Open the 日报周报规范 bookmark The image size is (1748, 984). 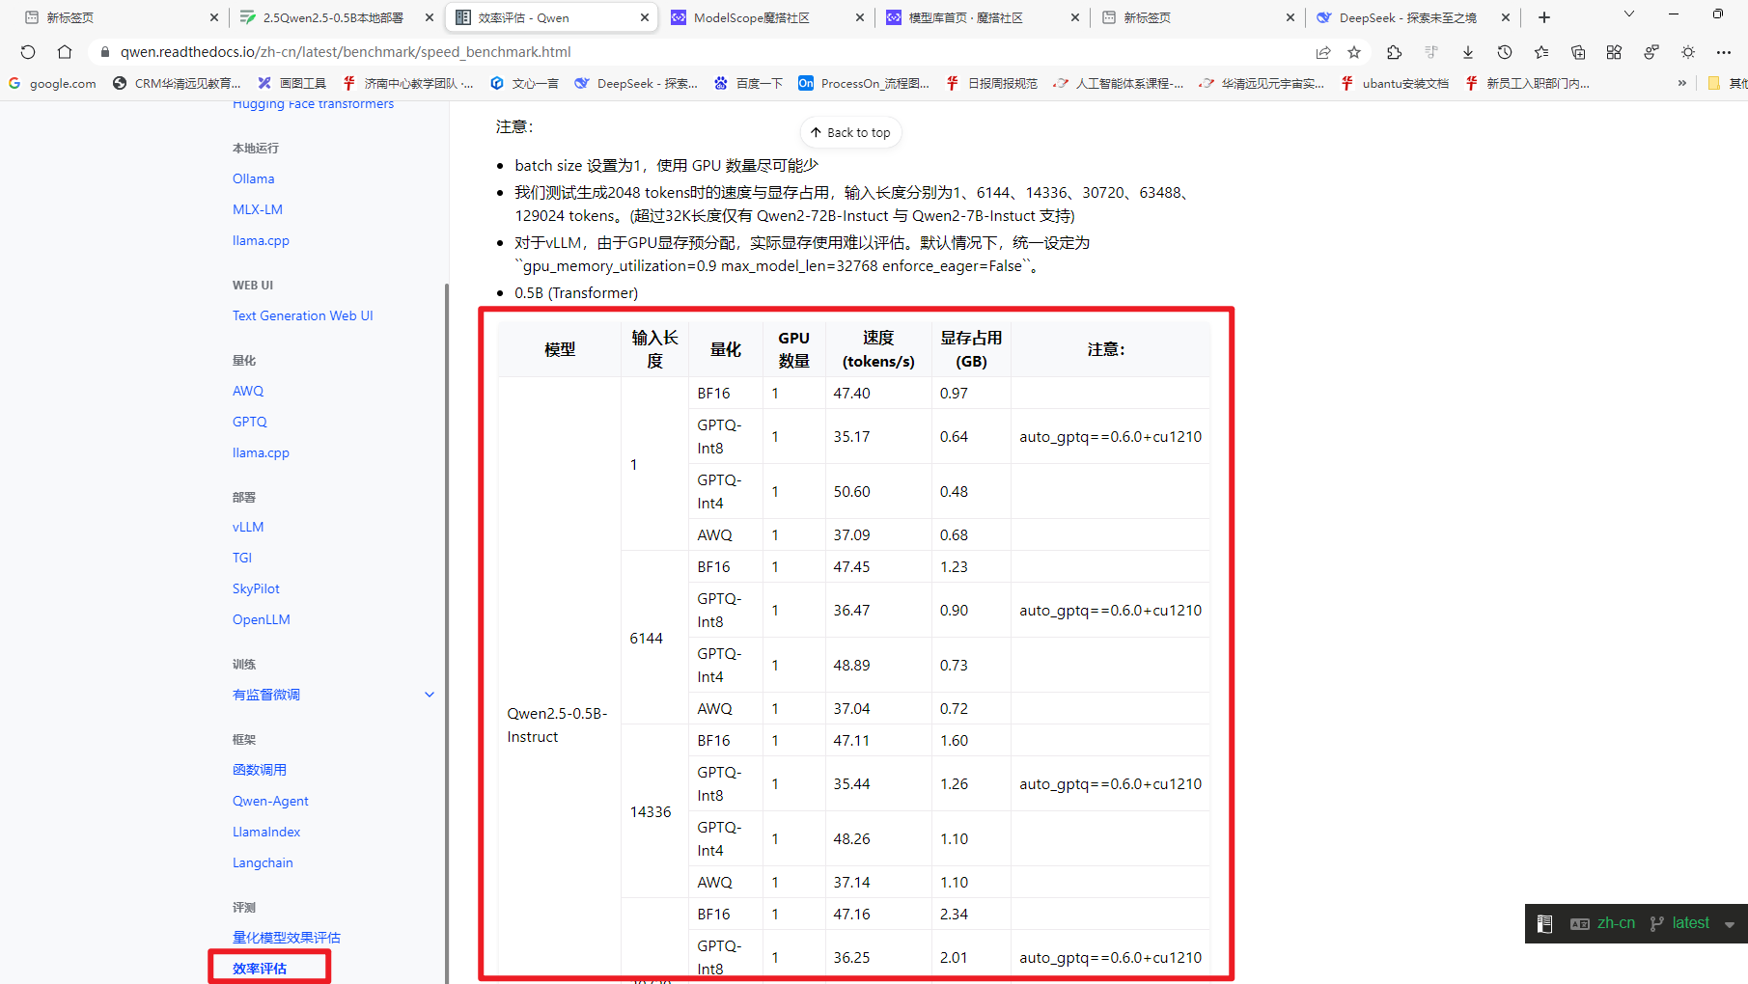click(991, 83)
